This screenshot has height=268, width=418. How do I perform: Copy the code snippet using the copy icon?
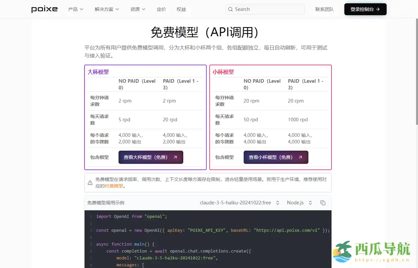coord(323,203)
